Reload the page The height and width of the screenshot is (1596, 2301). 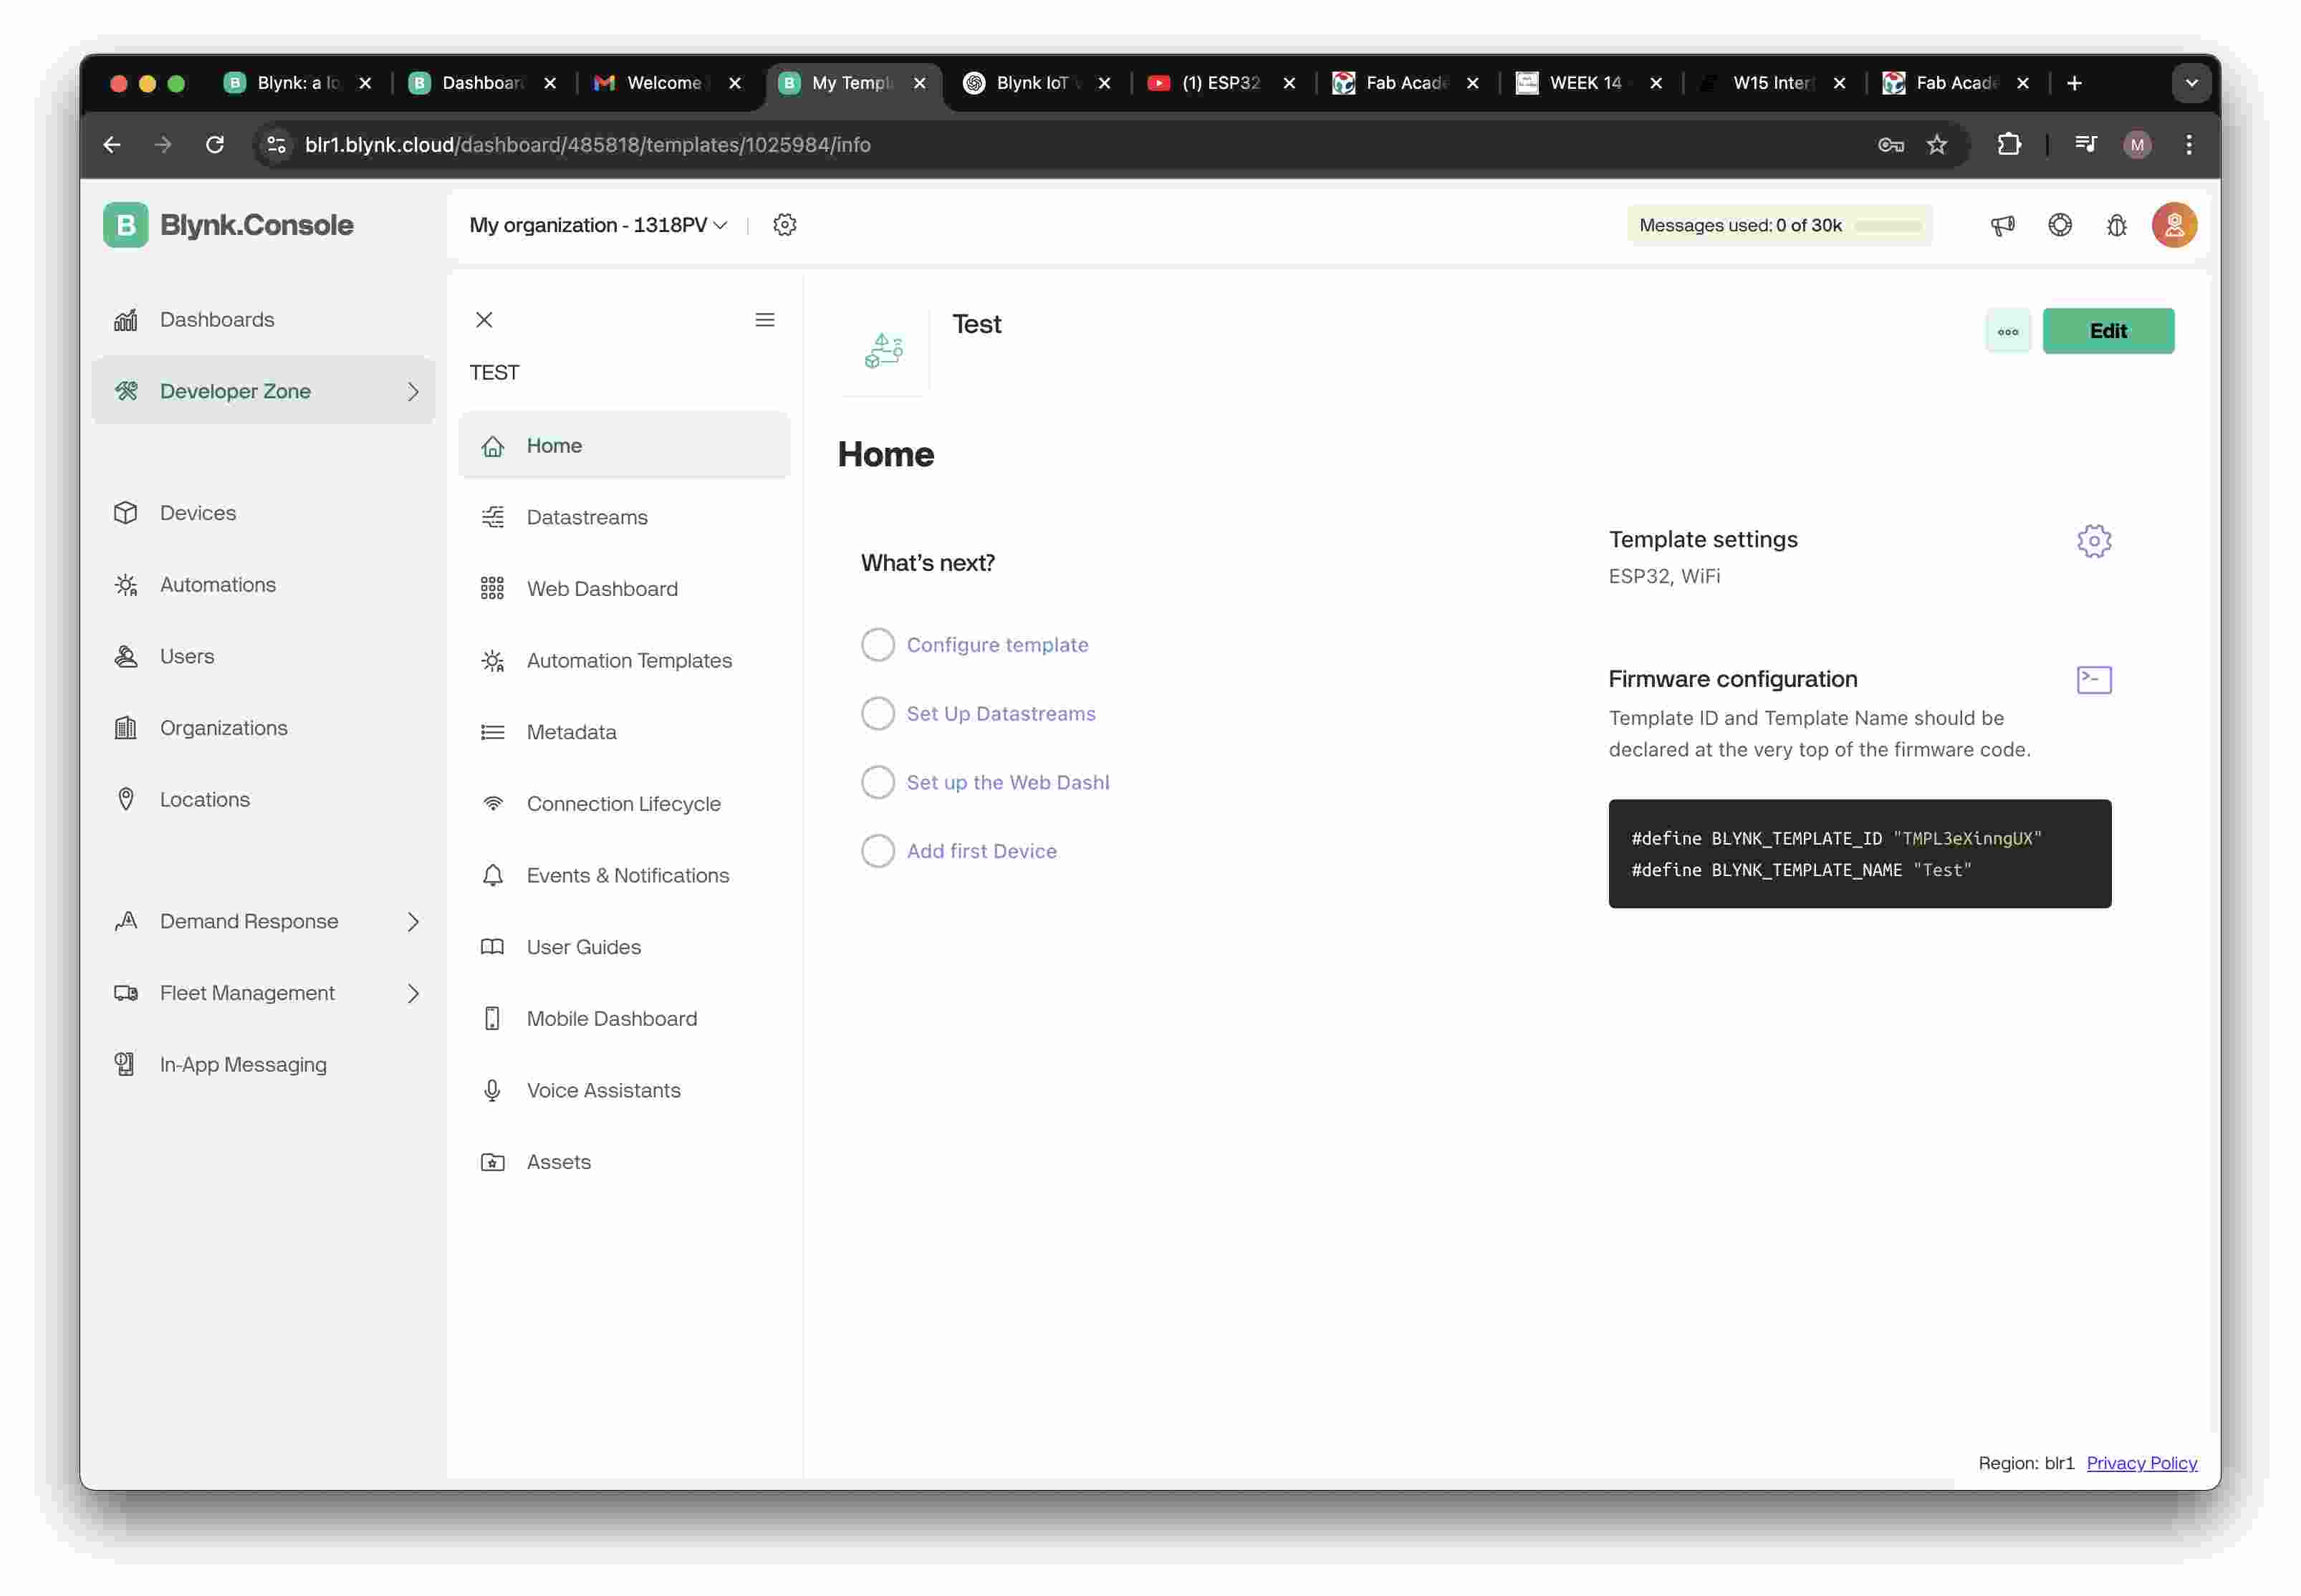coord(215,145)
